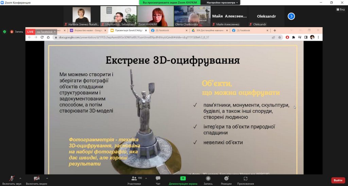Click the browser back arrow
The height and width of the screenshot is (186, 348).
(x=30, y=37)
